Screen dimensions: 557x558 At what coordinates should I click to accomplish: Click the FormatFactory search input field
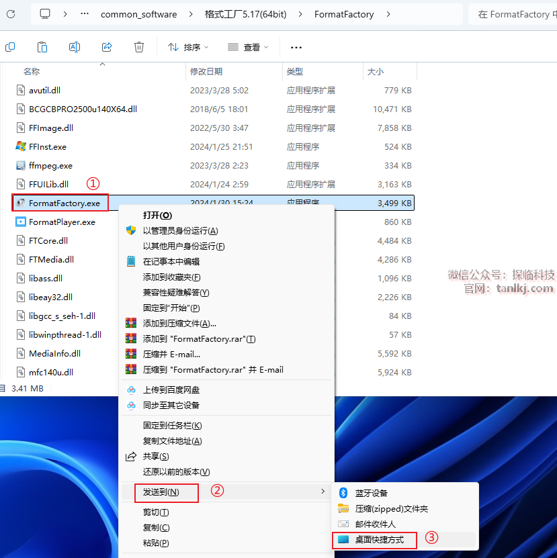click(513, 14)
